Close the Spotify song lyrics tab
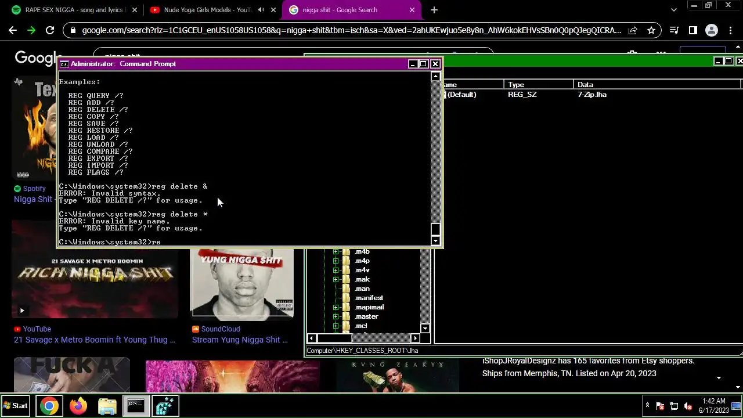This screenshot has height=418, width=743. (x=135, y=10)
